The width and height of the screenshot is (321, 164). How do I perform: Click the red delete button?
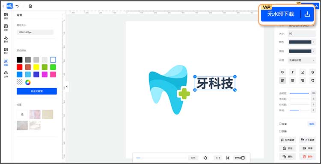pos(307,157)
